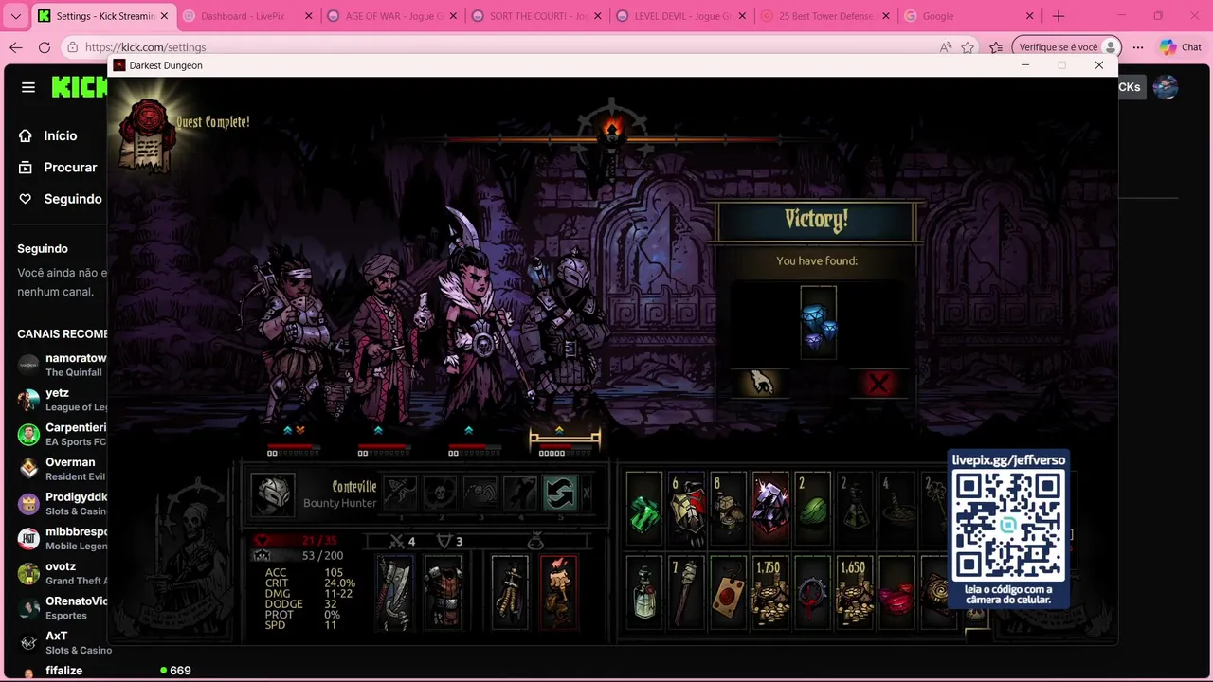Inspect the Bounty Hunter's axe weapon
The width and height of the screenshot is (1213, 682).
point(395,592)
